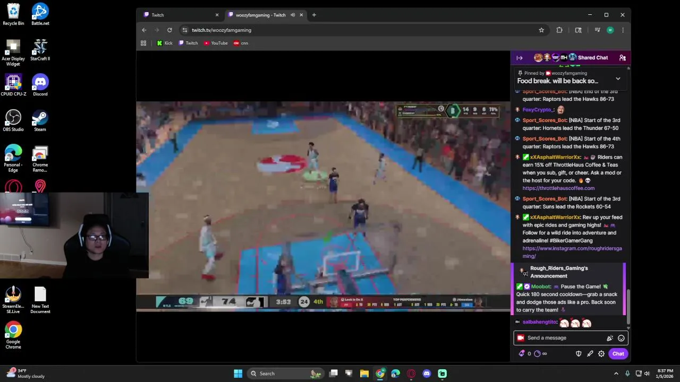Show hidden system tray icons
The width and height of the screenshot is (680, 382).
[x=616, y=374]
